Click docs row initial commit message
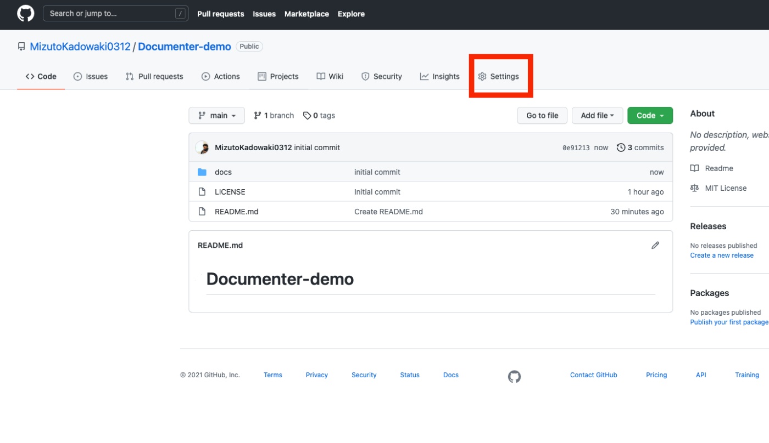Viewport: 769px width, 443px height. click(x=377, y=172)
